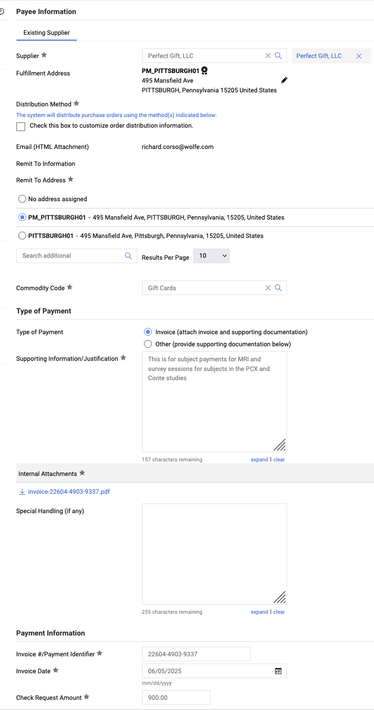Check the customize order distribution box
Image resolution: width=374 pixels, height=710 pixels.
coord(21,127)
